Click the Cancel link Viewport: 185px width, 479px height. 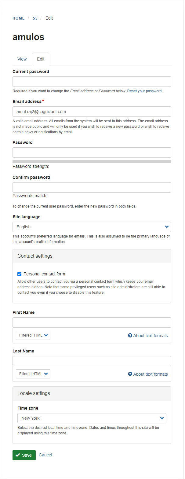pyautogui.click(x=45, y=455)
